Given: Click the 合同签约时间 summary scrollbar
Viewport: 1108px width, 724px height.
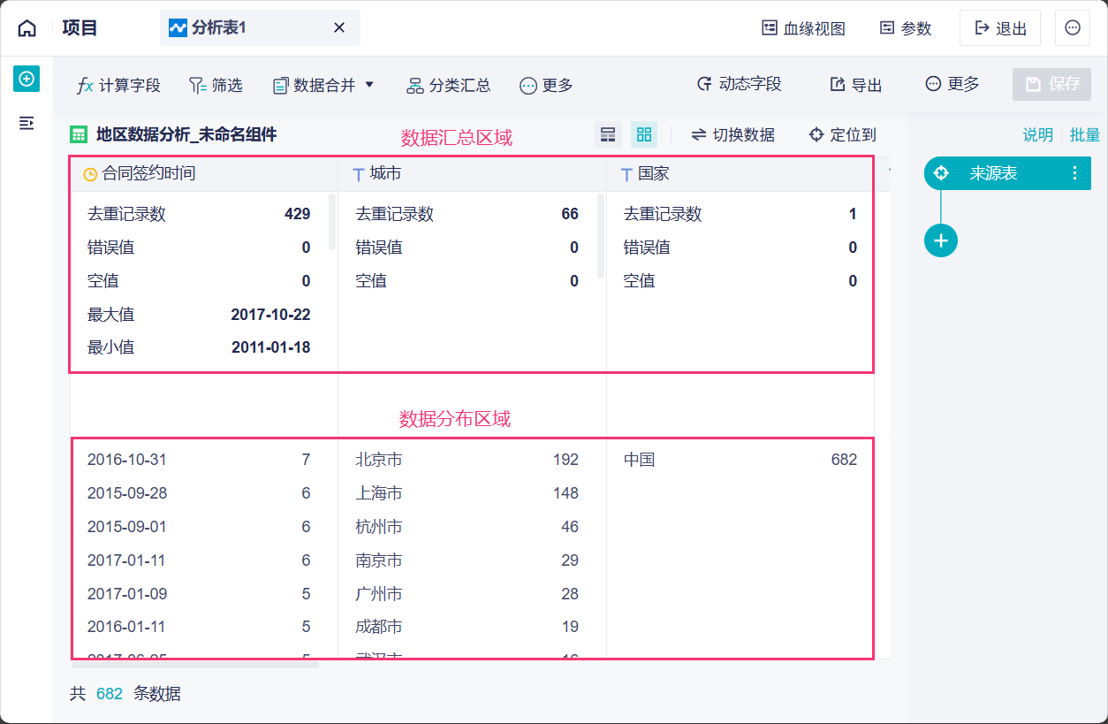Looking at the screenshot, I should click(x=331, y=222).
